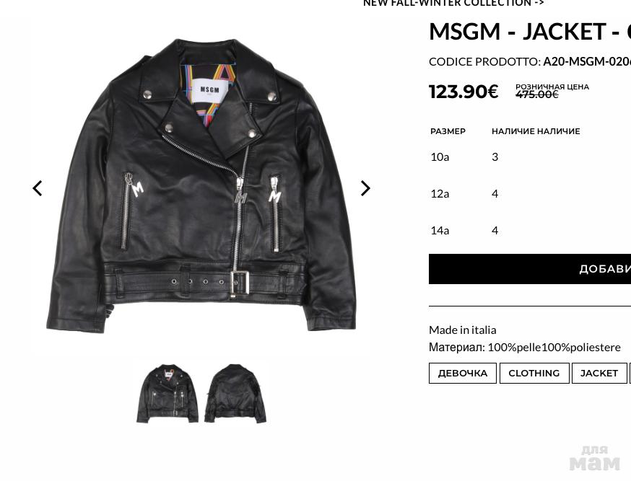Screen dimensions: 631x481
Task: Open the JACKET tag
Action: click(x=599, y=373)
